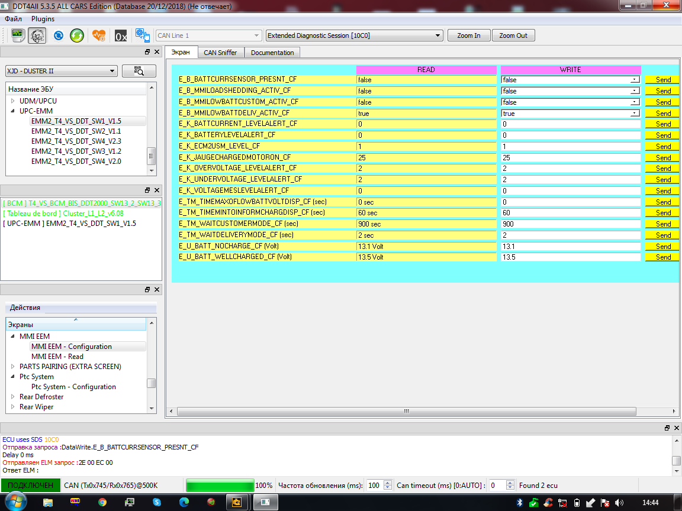Click the Bluetooth tray icon
The image size is (682, 511).
click(x=519, y=503)
